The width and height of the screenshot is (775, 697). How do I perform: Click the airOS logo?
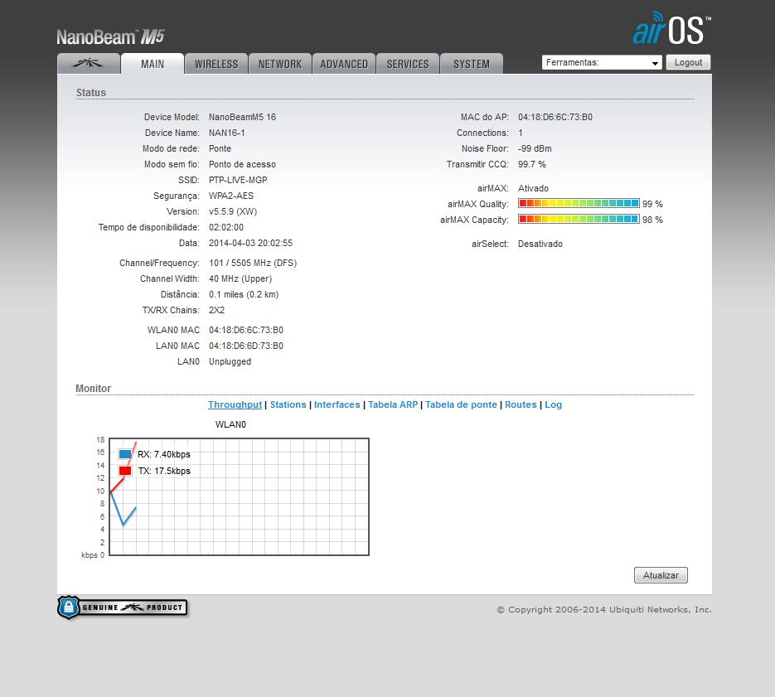click(x=671, y=29)
